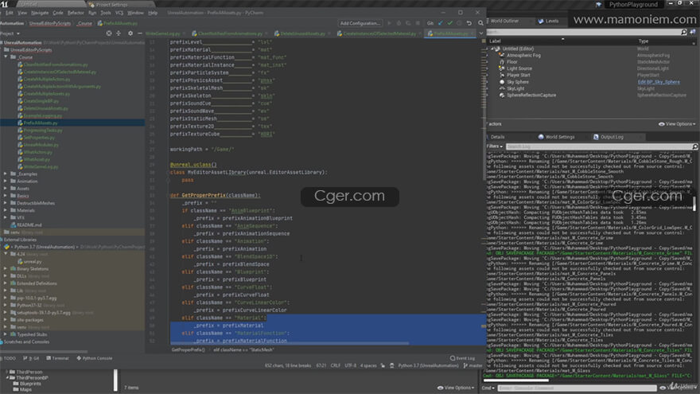
Task: Select the Floor actor in World Outliner
Action: point(511,62)
